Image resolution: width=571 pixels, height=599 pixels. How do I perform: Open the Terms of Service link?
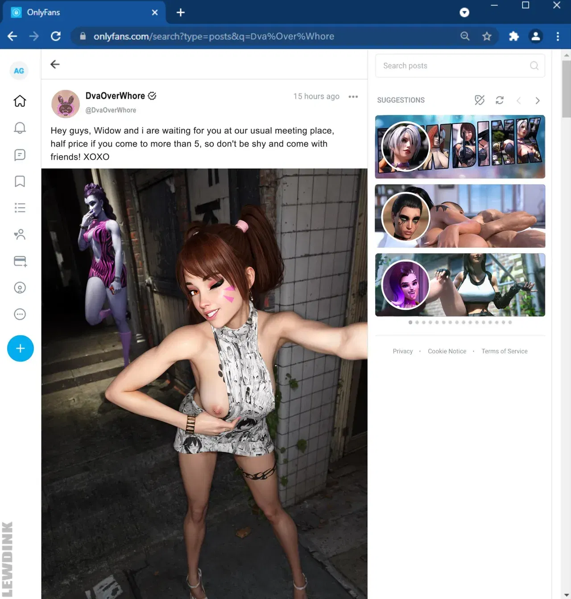pos(505,351)
